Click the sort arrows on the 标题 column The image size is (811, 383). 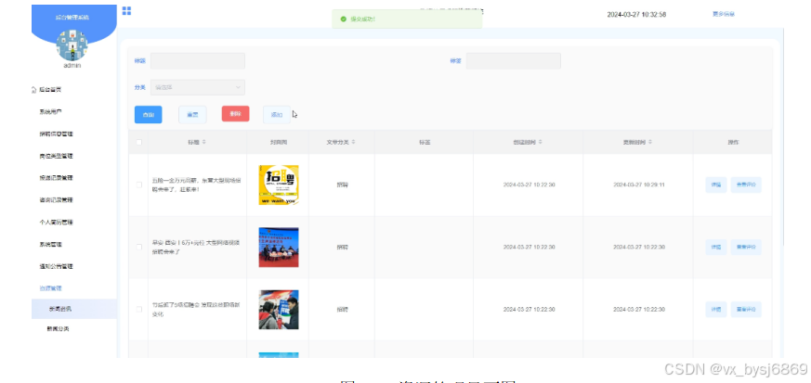click(x=203, y=142)
